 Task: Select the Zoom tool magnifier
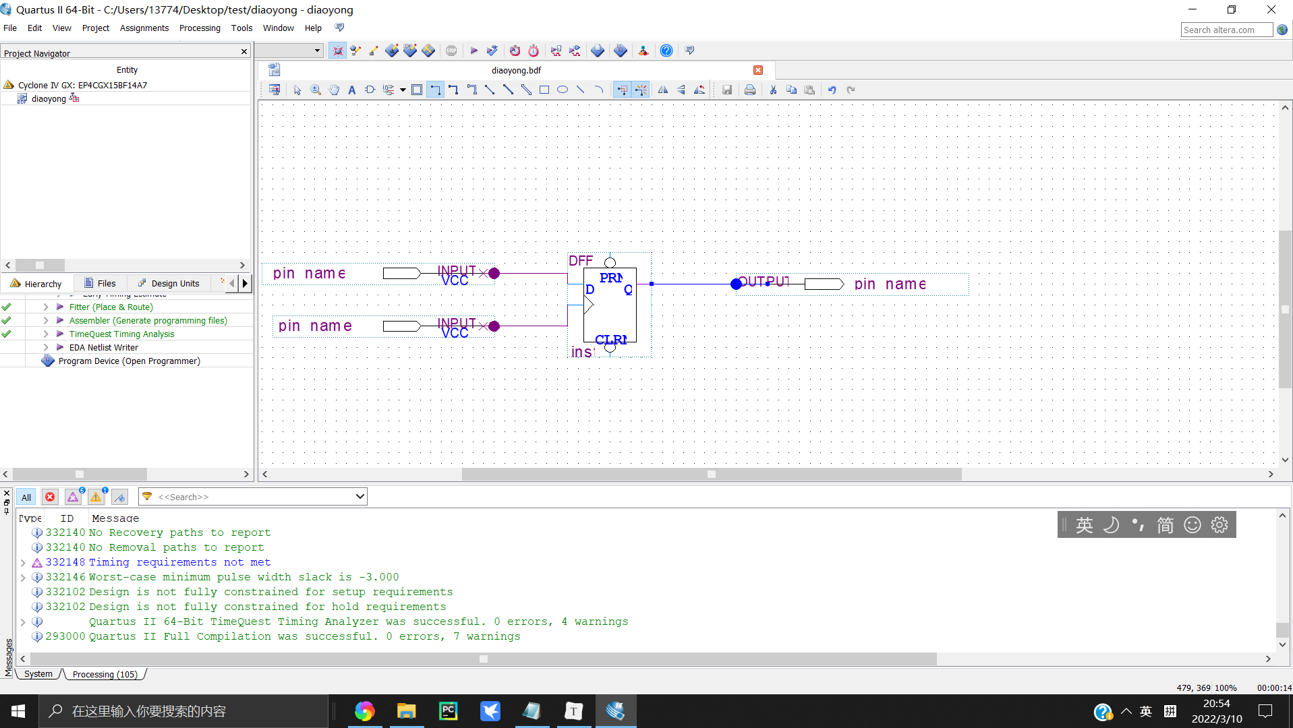316,90
